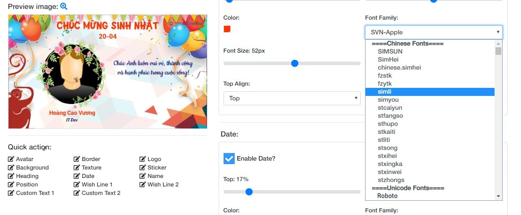Click the edit icon next to Logo
This screenshot has width=521, height=215.
click(x=142, y=159)
